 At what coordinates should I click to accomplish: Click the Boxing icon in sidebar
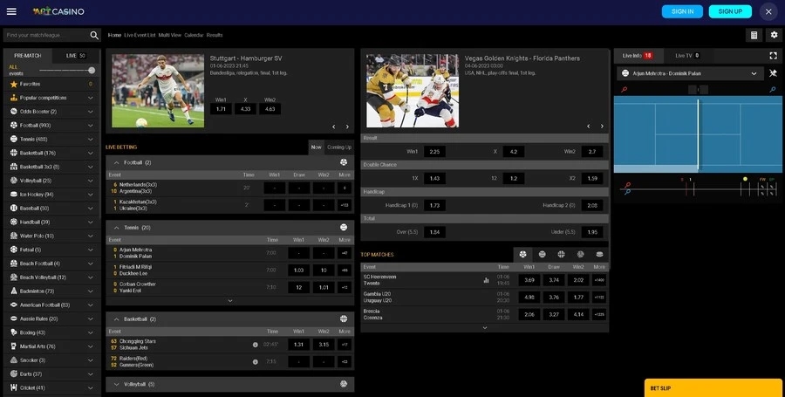click(x=13, y=332)
